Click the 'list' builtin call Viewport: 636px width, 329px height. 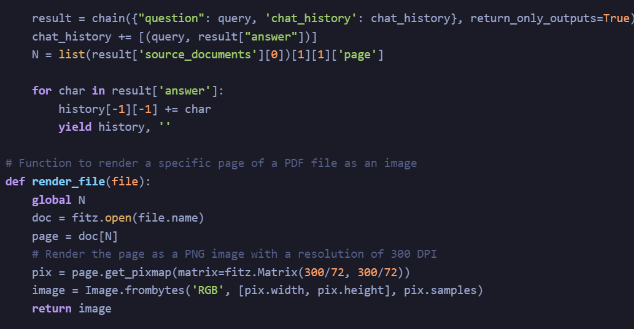(x=72, y=55)
